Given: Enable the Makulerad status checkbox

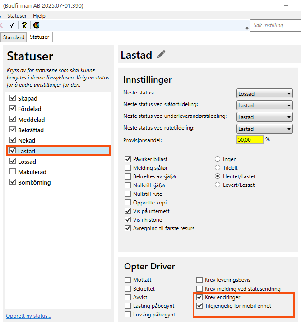Looking at the screenshot, I should pos(13,172).
